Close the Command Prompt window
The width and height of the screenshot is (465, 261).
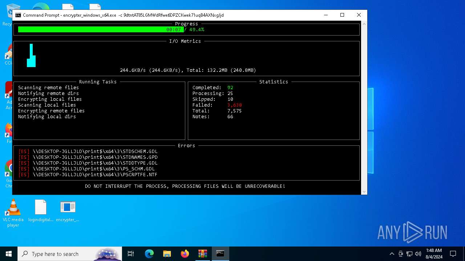359,15
